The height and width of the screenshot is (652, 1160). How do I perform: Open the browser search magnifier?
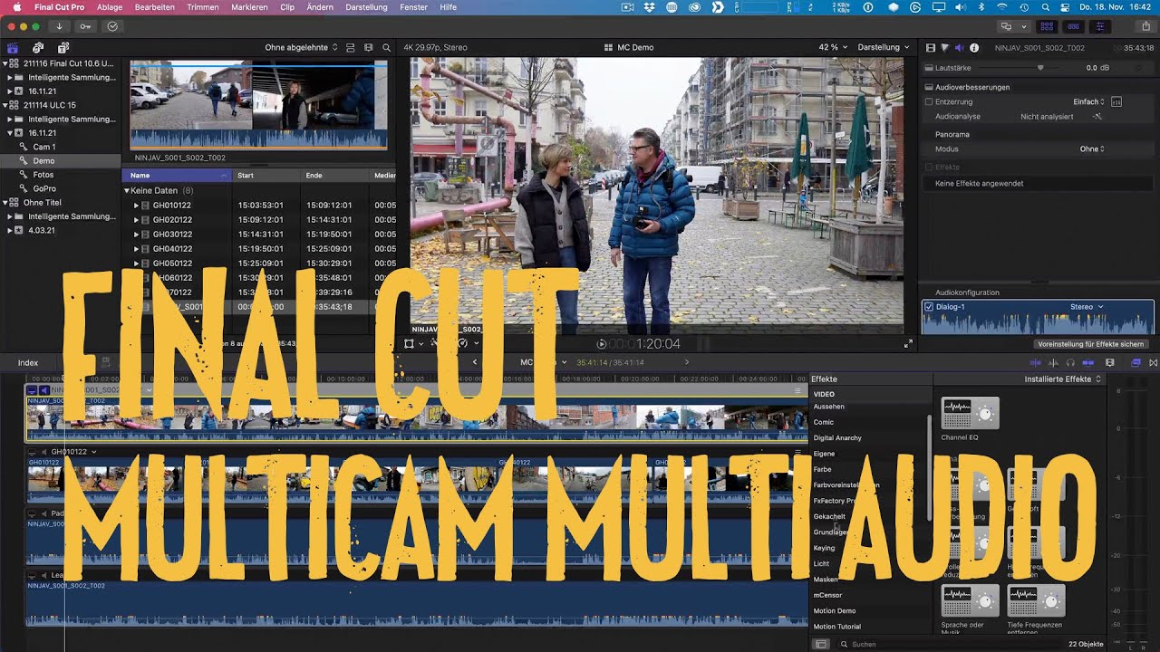pos(387,47)
